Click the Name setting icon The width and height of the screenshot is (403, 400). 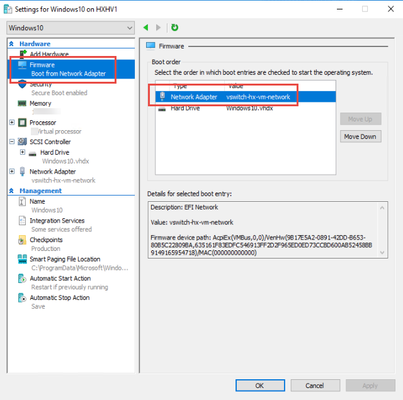[22, 201]
